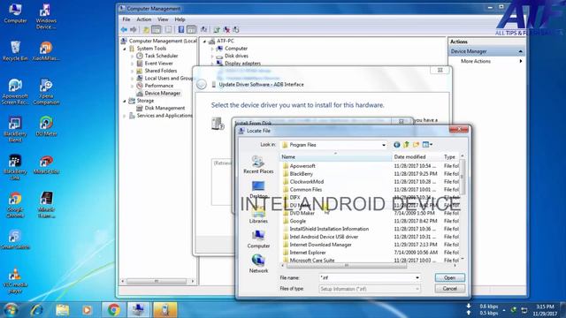The image size is (566, 318).
Task: Open the DU Meter desktop icon
Action: point(46,126)
